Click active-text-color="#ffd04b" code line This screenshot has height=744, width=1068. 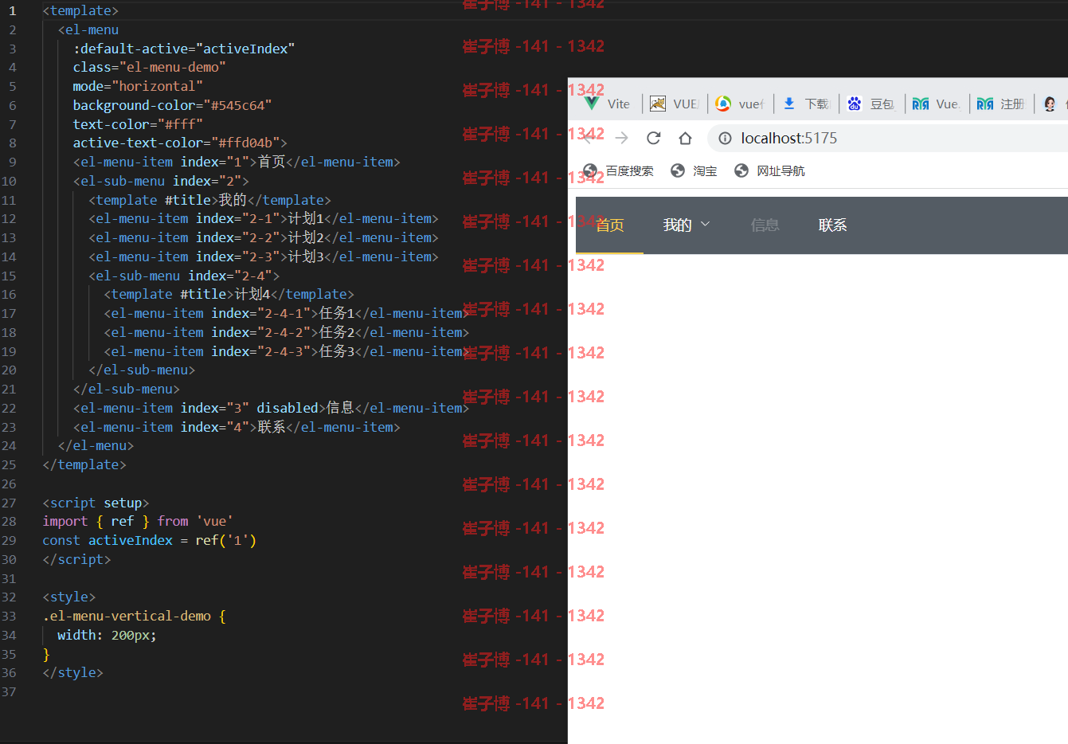(180, 143)
